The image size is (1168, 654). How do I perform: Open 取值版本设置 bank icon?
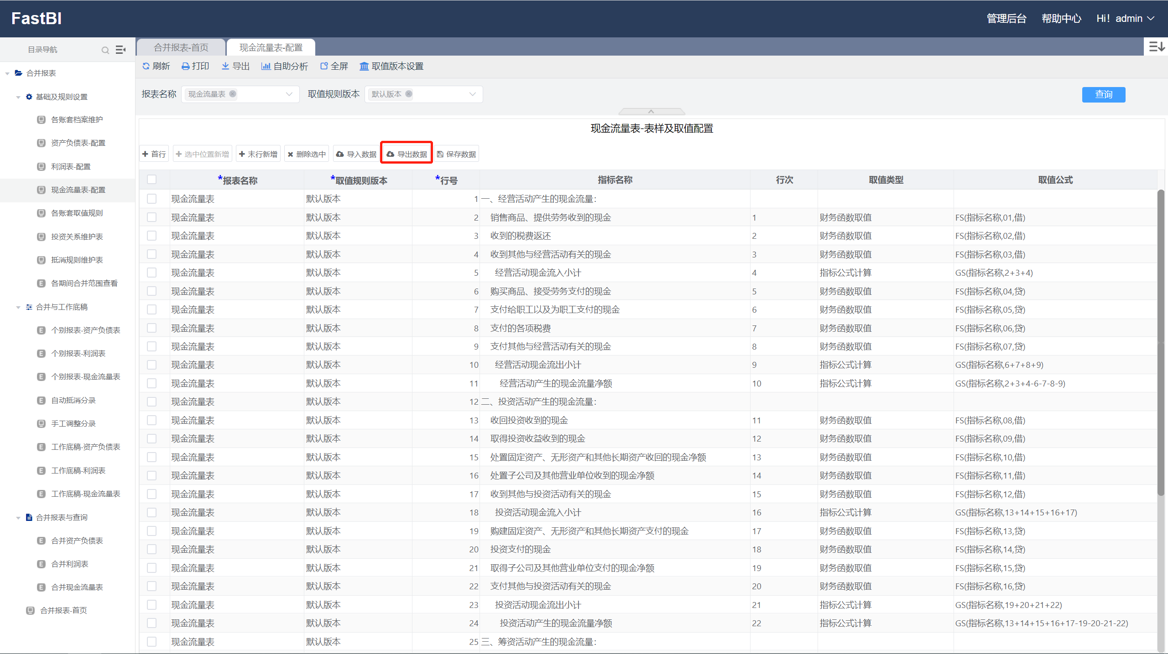(364, 67)
